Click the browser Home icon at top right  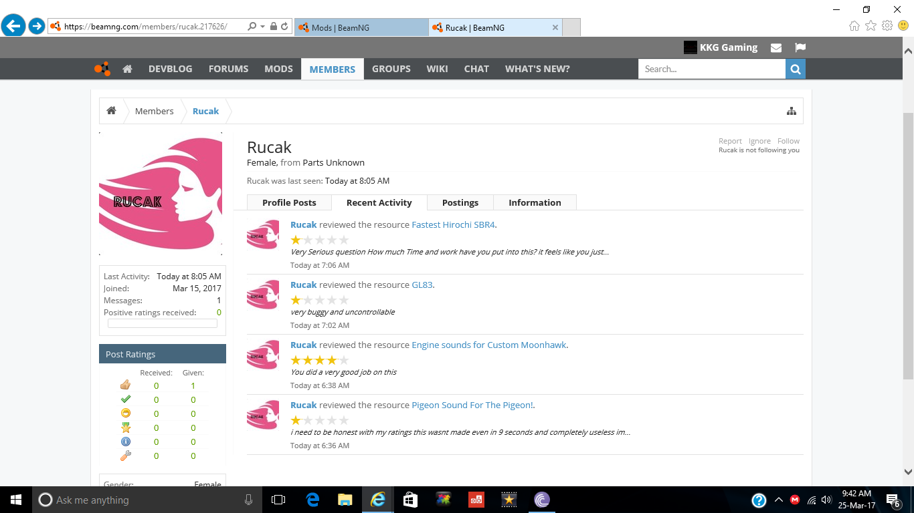[x=854, y=26]
